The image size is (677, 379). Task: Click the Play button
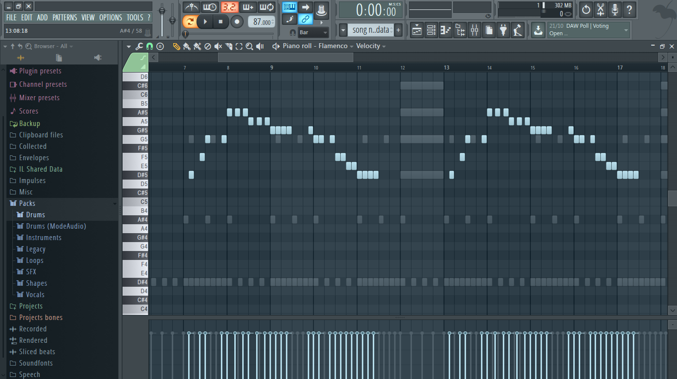click(205, 21)
